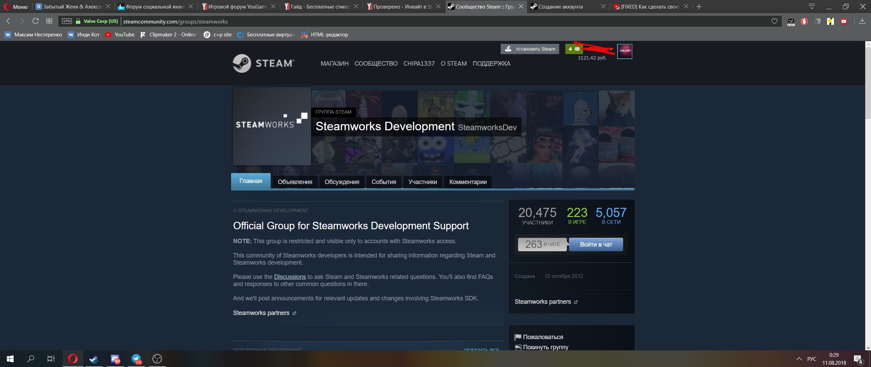
Task: Click the red ad blocker hand extension icon
Action: pos(804,21)
